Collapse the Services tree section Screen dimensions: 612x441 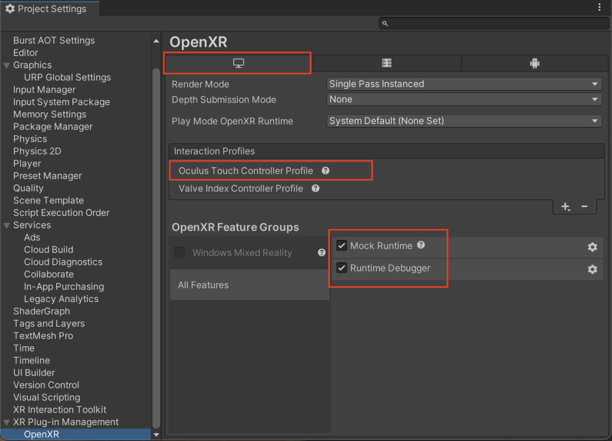tap(6, 226)
